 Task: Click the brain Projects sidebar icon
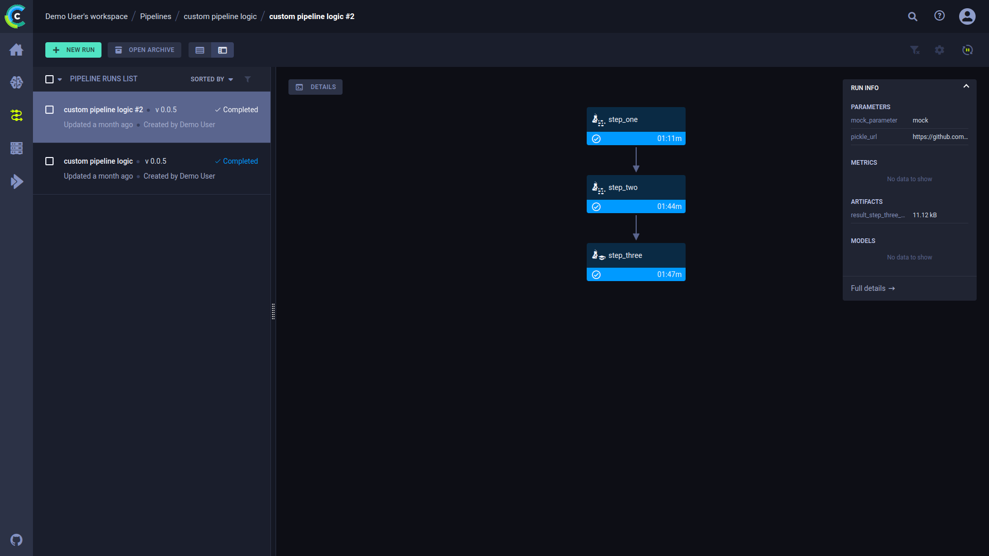[16, 82]
